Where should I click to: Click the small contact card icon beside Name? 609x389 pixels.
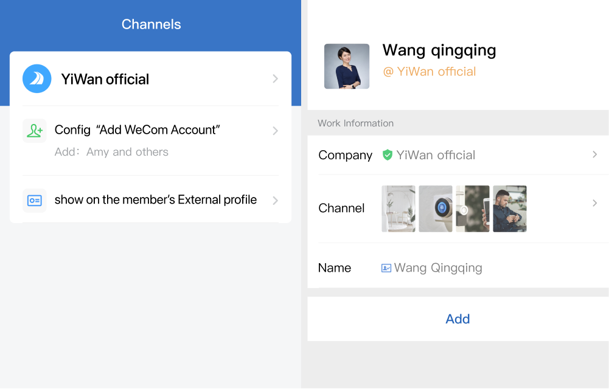tap(386, 268)
